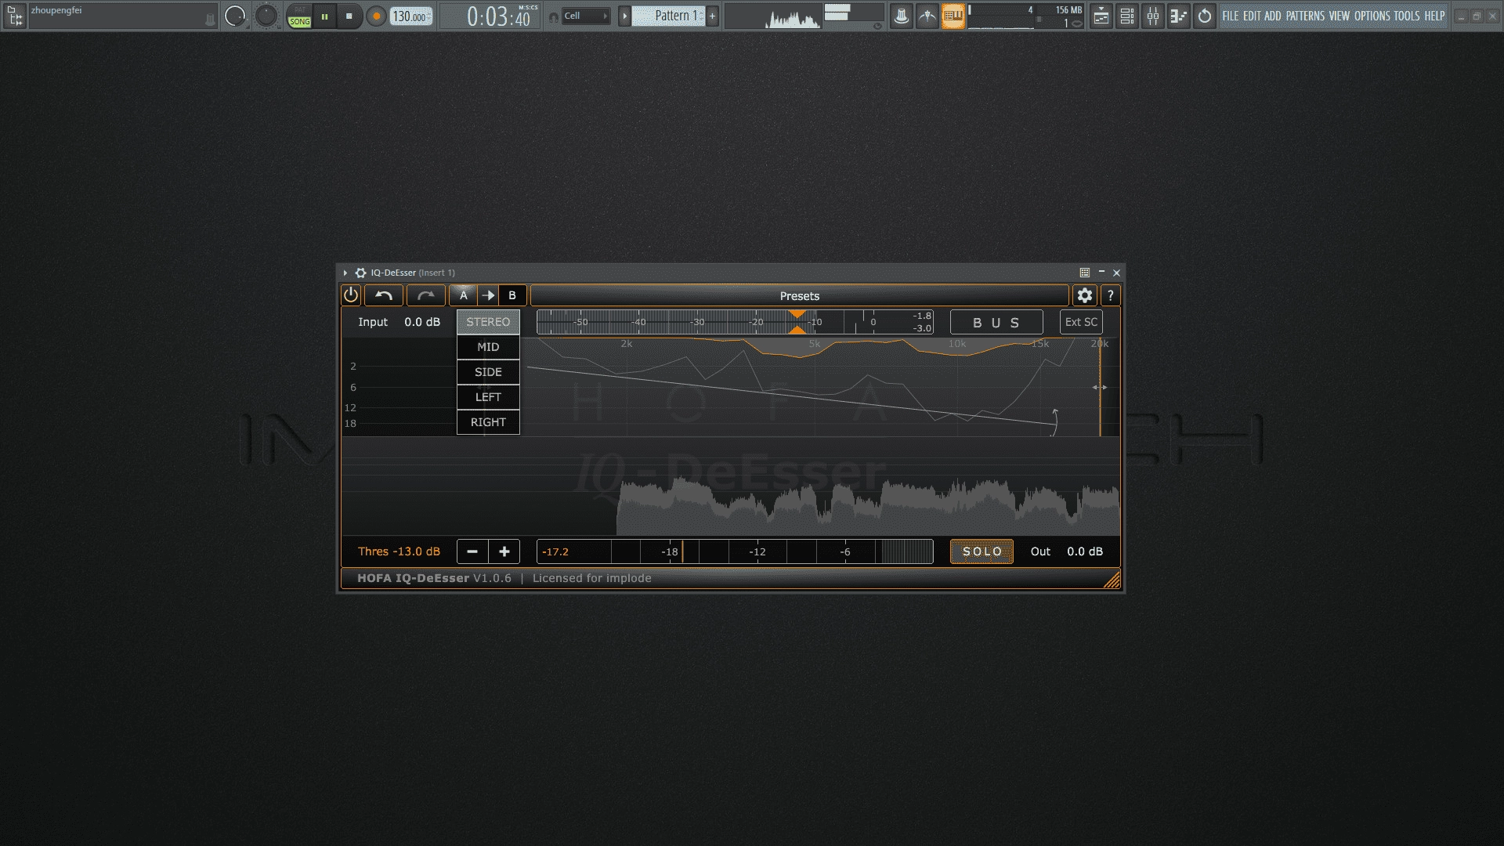
Task: Toggle typing keyboard to piano icon
Action: [x=953, y=16]
